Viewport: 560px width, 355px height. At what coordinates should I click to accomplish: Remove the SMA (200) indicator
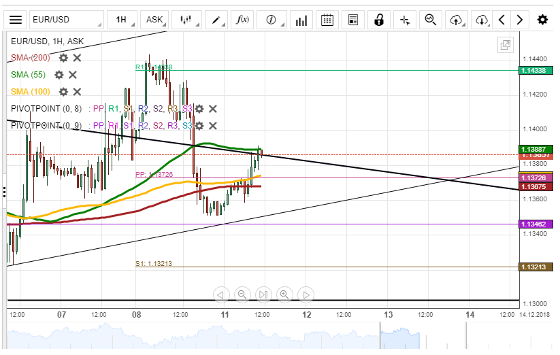(77, 58)
